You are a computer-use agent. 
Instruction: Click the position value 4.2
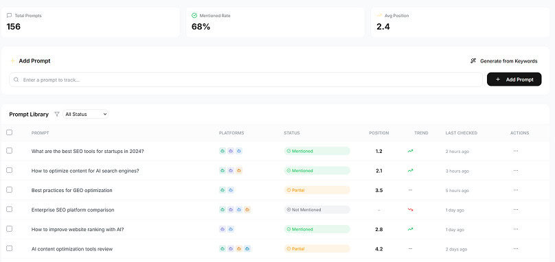[x=378, y=249]
